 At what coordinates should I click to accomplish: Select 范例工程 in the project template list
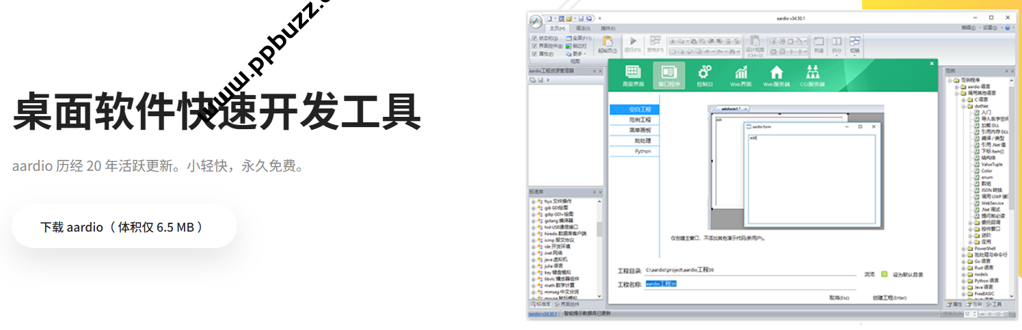click(634, 120)
